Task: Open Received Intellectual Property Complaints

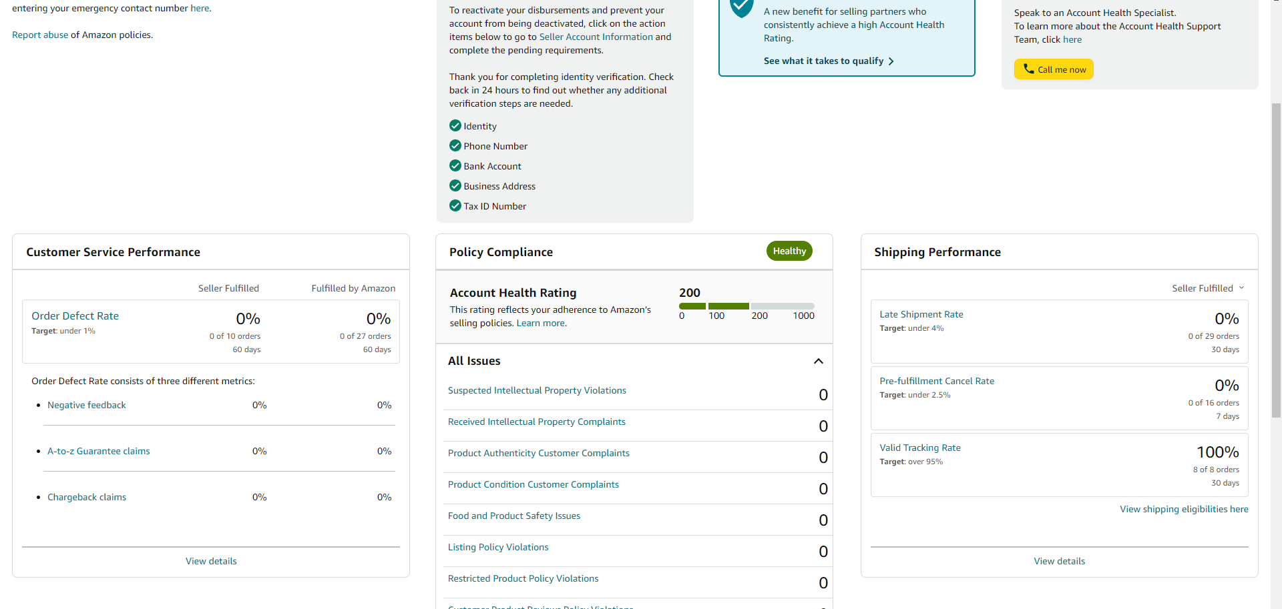Action: tap(536, 422)
